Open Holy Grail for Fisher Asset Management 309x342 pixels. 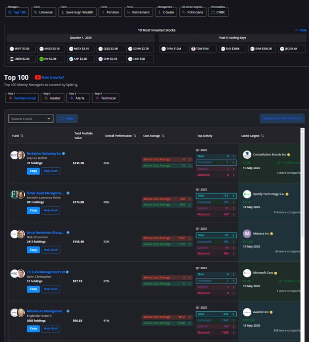pos(51,210)
